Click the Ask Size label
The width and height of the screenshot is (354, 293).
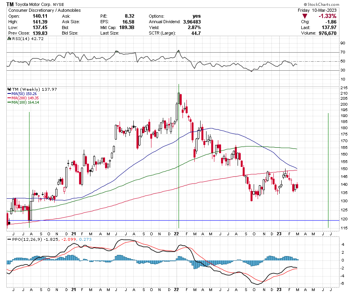71,22
